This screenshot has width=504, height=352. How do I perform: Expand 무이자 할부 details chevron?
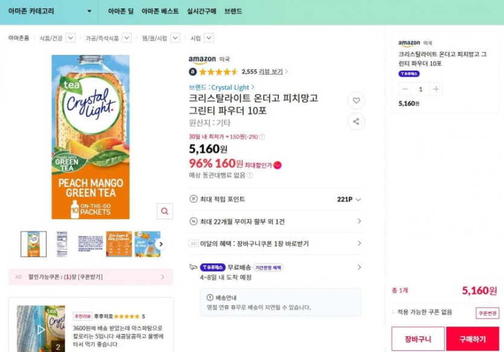pos(359,222)
